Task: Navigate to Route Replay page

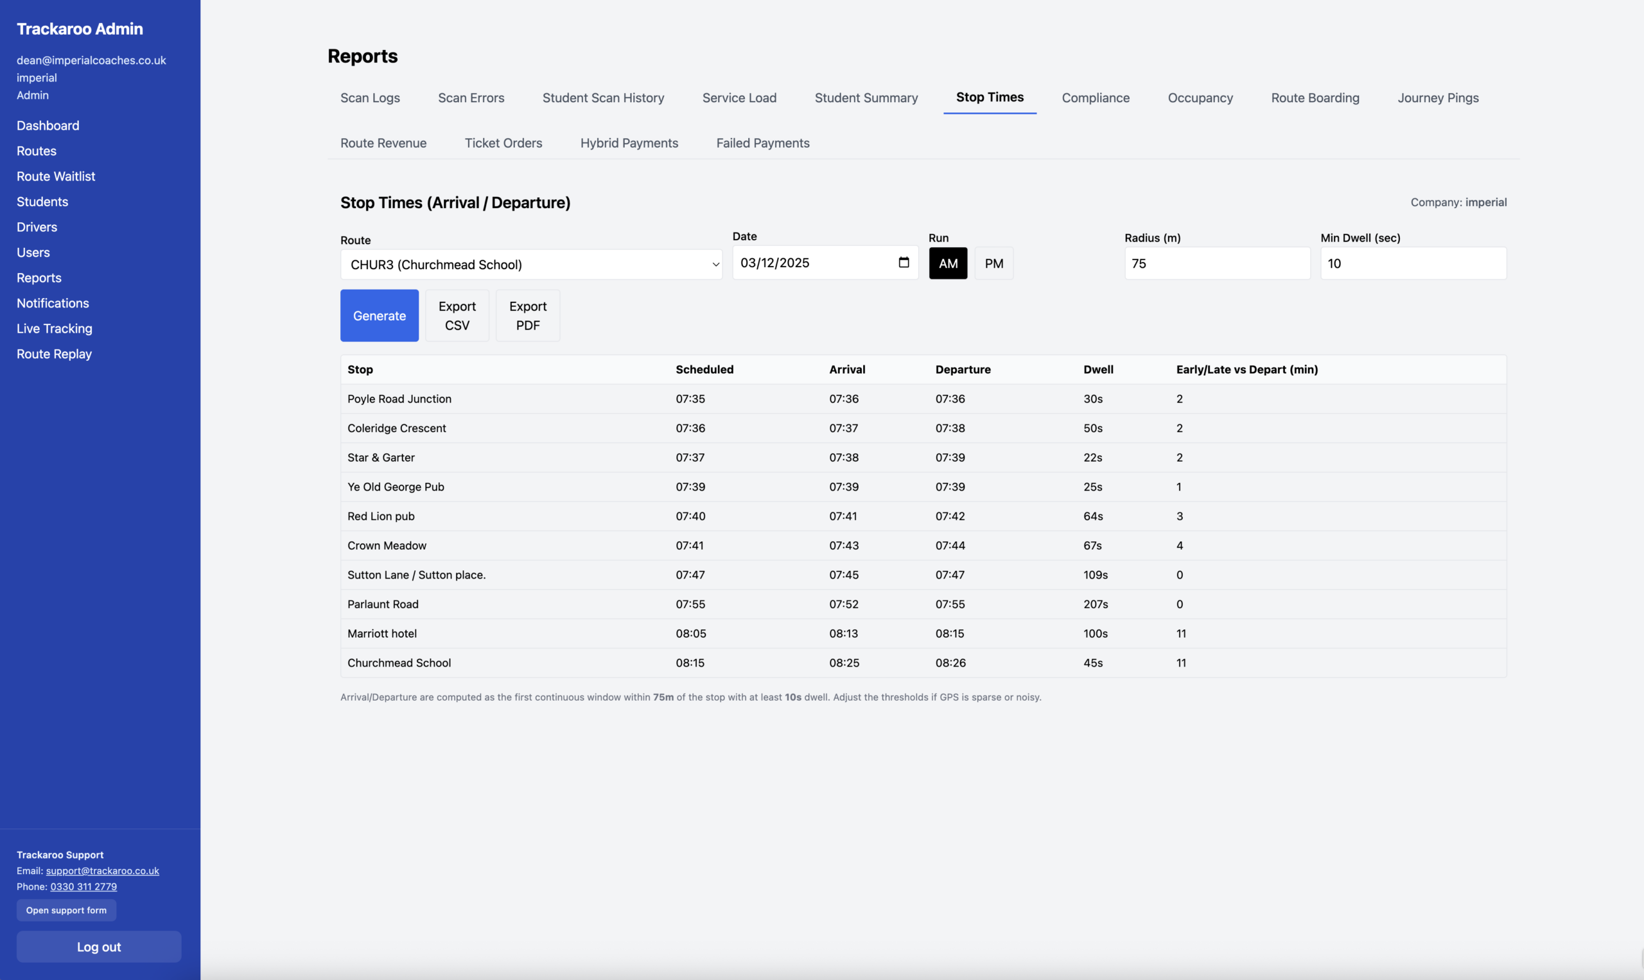Action: click(54, 354)
